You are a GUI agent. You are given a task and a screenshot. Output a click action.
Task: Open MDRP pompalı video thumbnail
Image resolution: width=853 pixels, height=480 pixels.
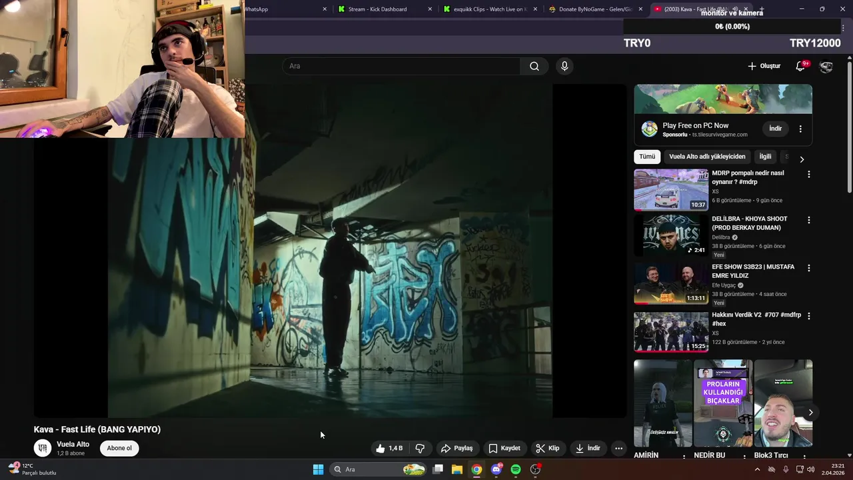point(671,190)
